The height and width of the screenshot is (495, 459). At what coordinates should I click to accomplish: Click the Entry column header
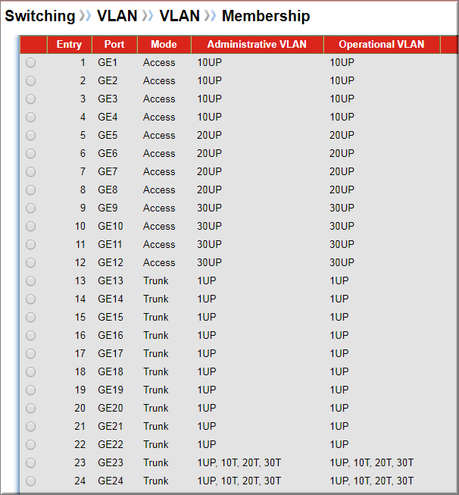tap(70, 45)
